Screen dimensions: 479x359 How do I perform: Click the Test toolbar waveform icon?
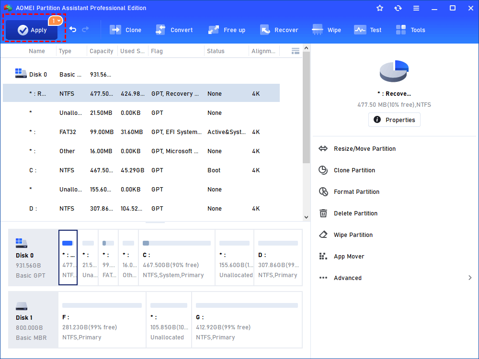pos(360,30)
